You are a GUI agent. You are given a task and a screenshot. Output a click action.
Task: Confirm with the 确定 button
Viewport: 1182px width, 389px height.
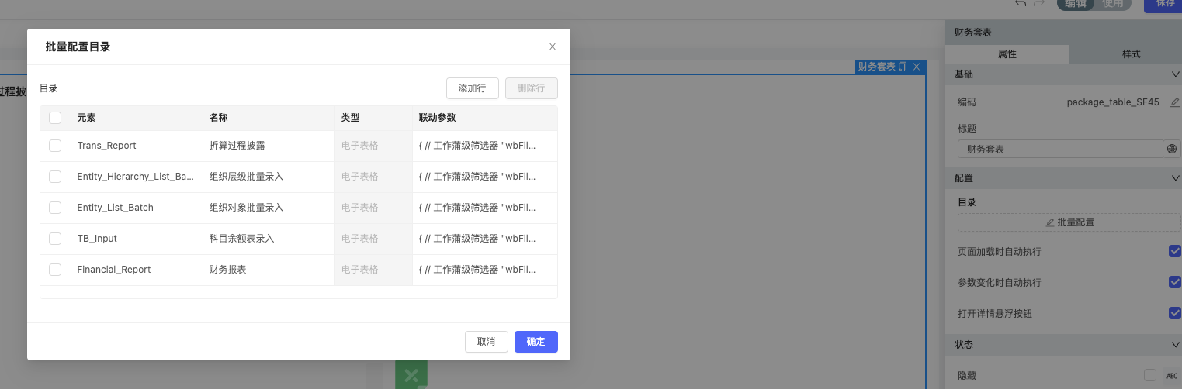coord(536,342)
